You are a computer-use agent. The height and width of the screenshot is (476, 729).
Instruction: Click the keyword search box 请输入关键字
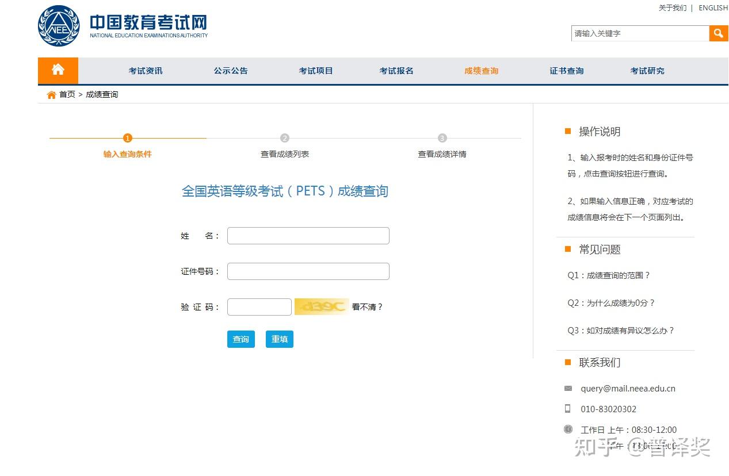click(x=640, y=33)
